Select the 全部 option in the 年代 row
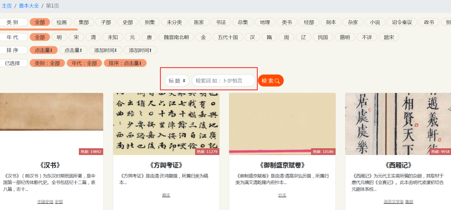The height and width of the screenshot is (210, 451). coord(40,37)
